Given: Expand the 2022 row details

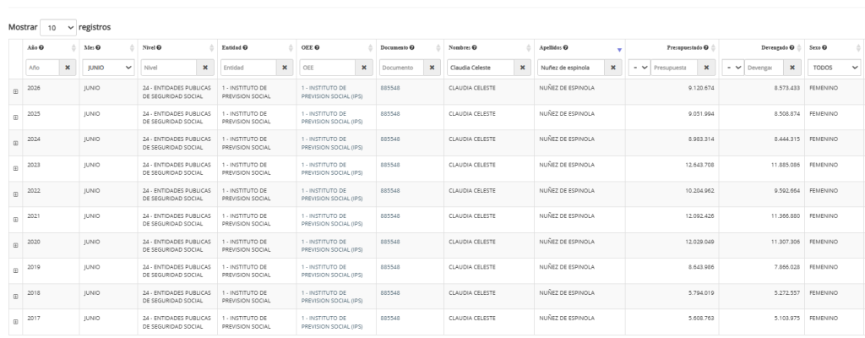Looking at the screenshot, I should point(15,194).
